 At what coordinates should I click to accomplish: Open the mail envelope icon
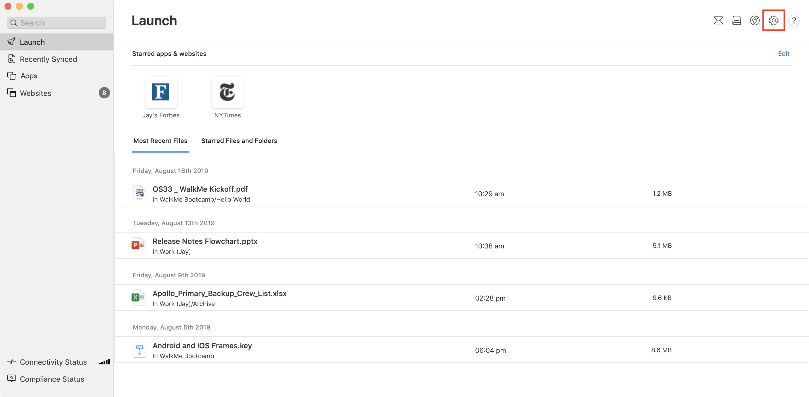718,20
